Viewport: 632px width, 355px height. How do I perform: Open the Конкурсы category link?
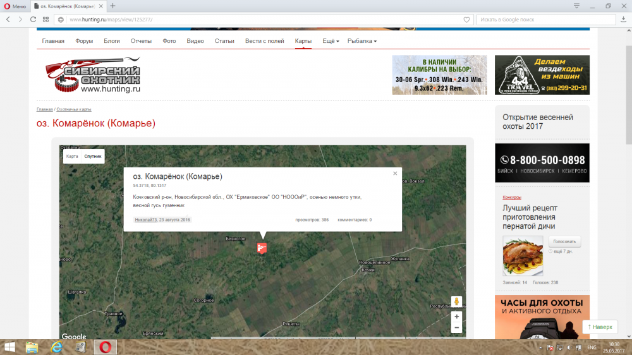coord(512,198)
